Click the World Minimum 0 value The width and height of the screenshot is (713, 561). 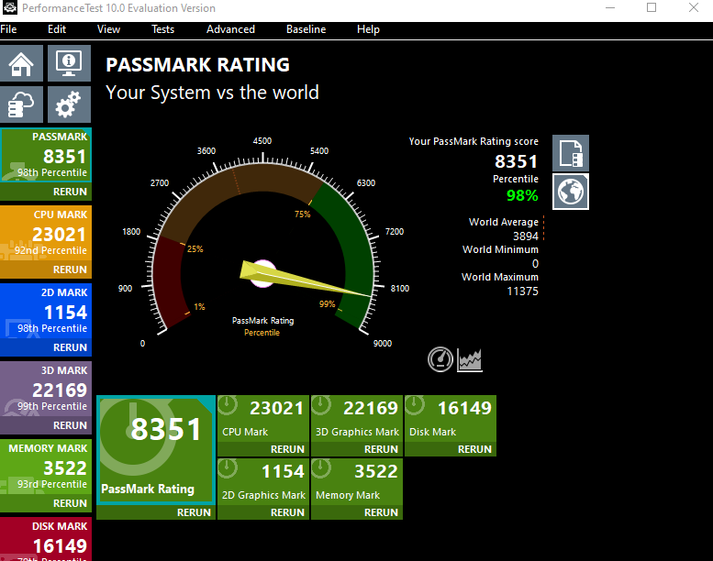[x=535, y=263]
